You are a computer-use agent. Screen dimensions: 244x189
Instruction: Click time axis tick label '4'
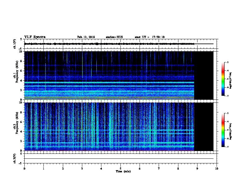click(101, 168)
